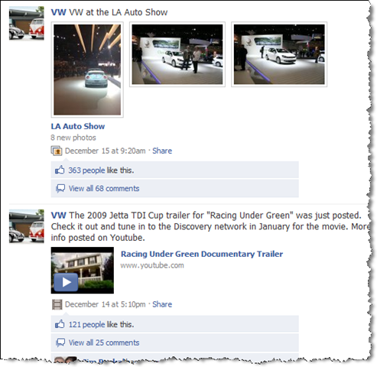Click the photo album icon beside December 15
The image size is (377, 367).
57,151
